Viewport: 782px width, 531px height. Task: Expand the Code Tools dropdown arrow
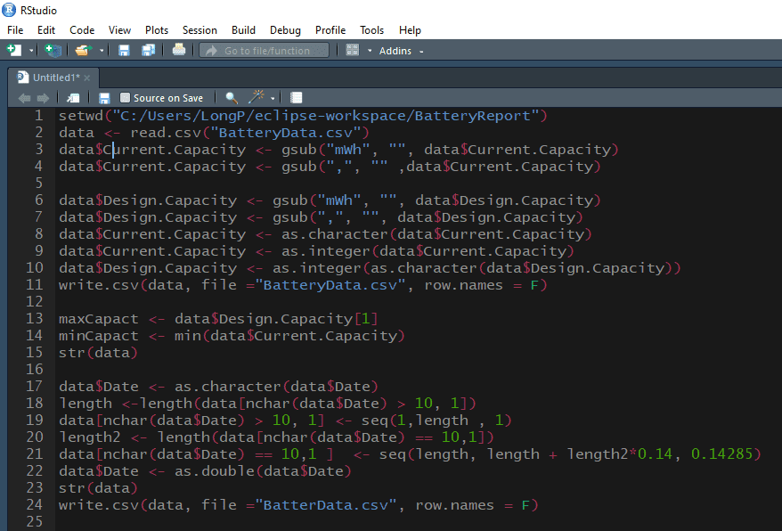tap(273, 98)
